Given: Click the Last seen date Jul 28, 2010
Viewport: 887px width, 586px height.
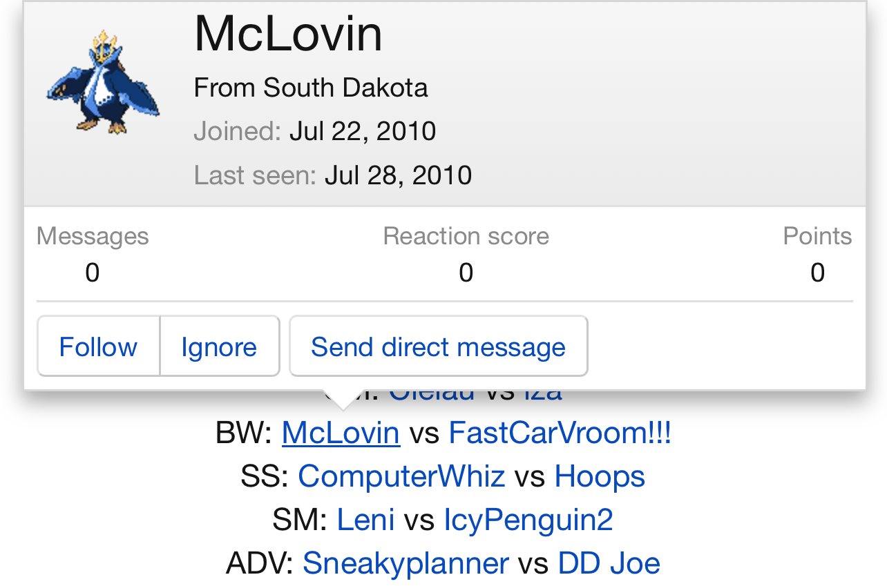Looking at the screenshot, I should point(398,175).
